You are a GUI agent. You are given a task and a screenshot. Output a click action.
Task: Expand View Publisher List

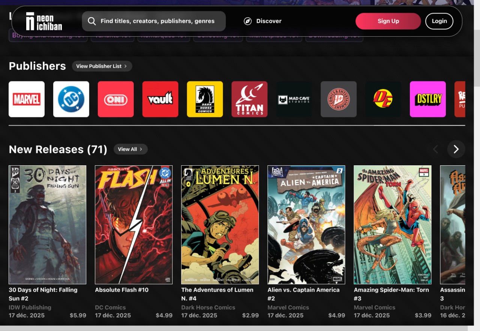[x=102, y=66]
